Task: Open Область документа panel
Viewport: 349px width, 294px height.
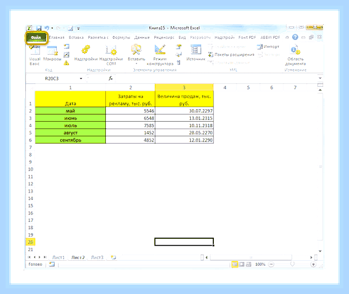Action: pos(296,55)
